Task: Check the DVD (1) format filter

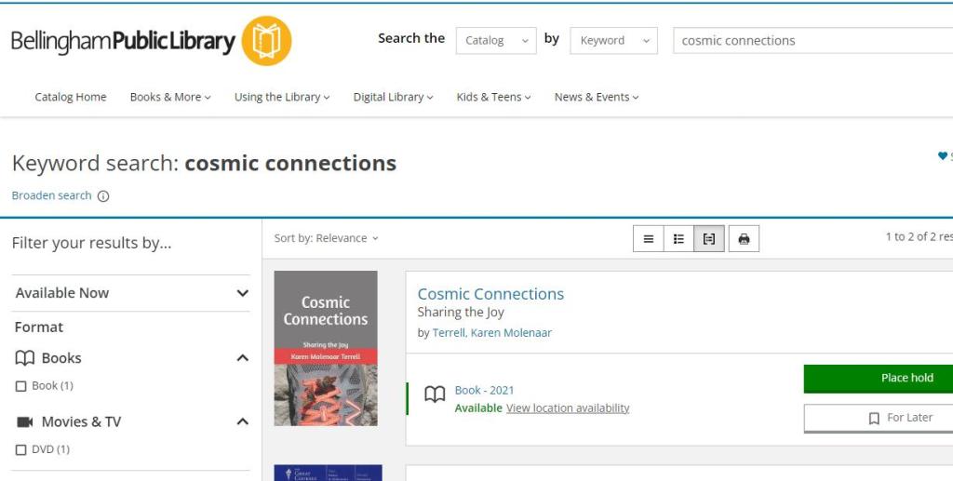Action: (x=21, y=450)
